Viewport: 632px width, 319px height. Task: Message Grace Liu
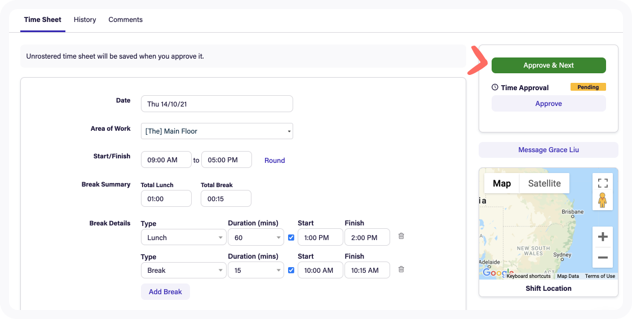click(x=548, y=150)
